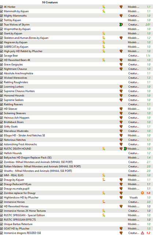
Task: Click version 2.01 of True Wolves of Skyrim
Action: [x=148, y=25]
